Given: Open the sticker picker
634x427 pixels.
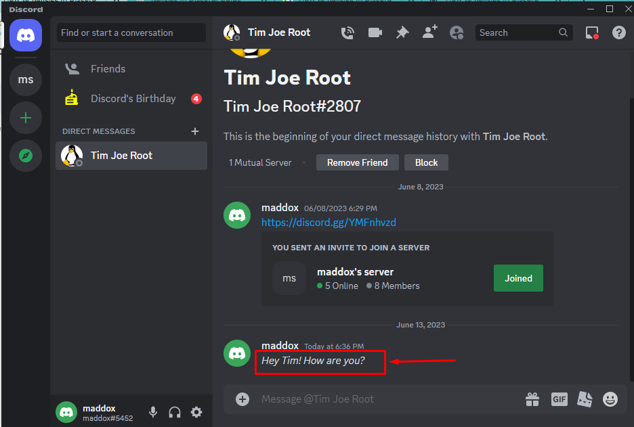Looking at the screenshot, I should [585, 399].
